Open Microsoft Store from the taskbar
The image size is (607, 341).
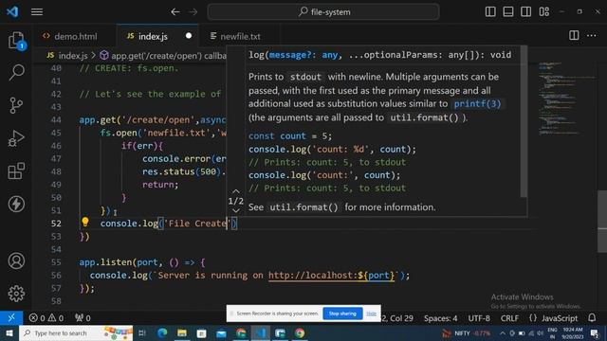[201, 332]
